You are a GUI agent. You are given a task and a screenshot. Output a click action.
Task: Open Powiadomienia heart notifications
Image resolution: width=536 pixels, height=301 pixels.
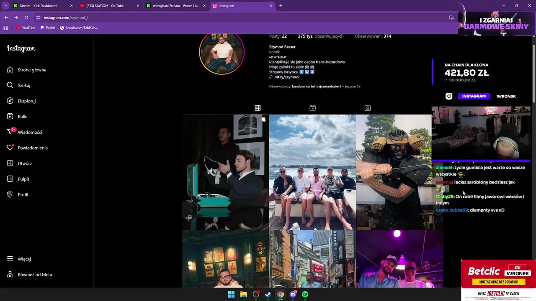[x=27, y=148]
